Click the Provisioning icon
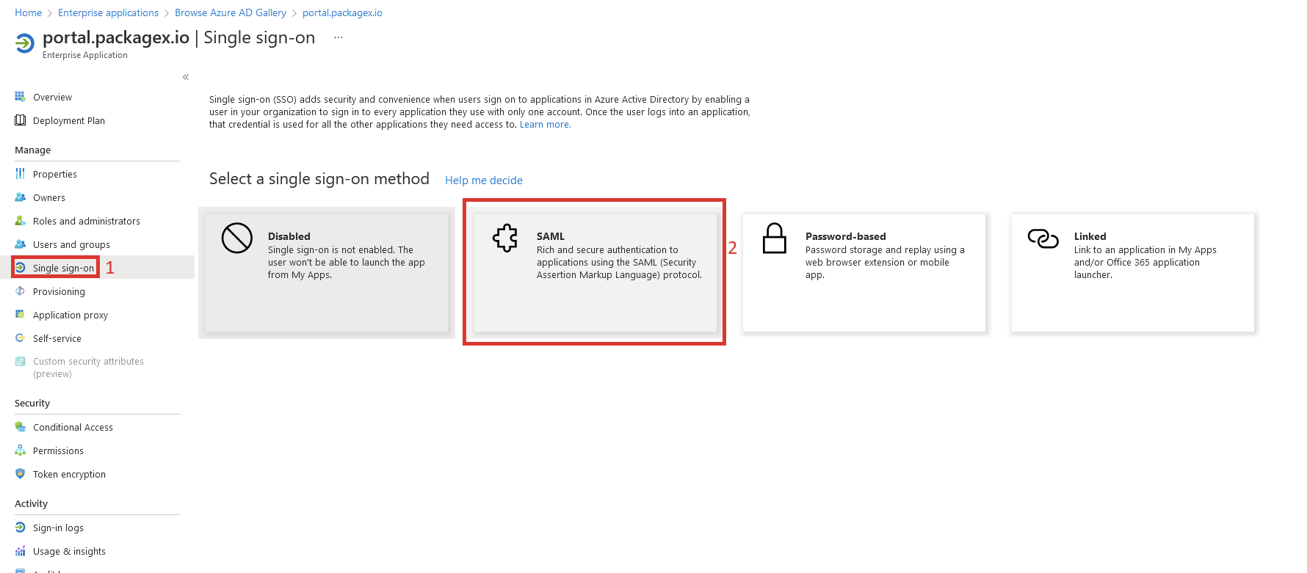 (x=20, y=291)
